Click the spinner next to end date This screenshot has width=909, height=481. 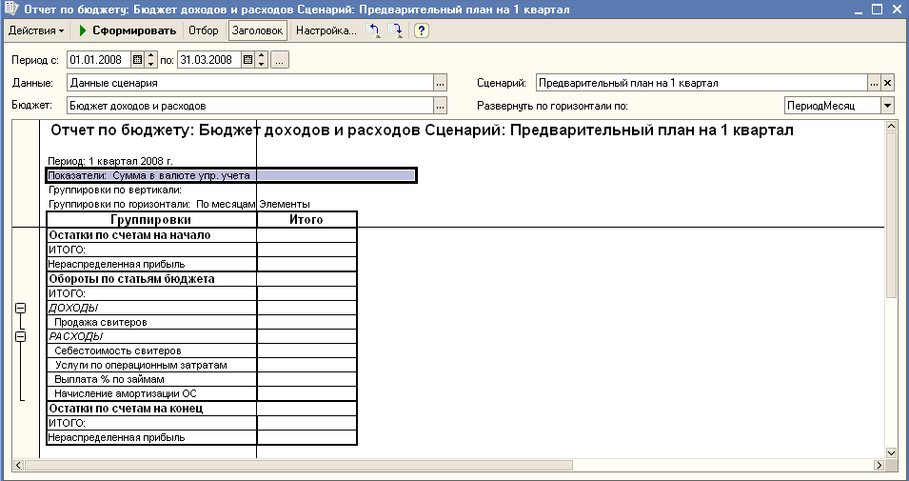tap(261, 60)
